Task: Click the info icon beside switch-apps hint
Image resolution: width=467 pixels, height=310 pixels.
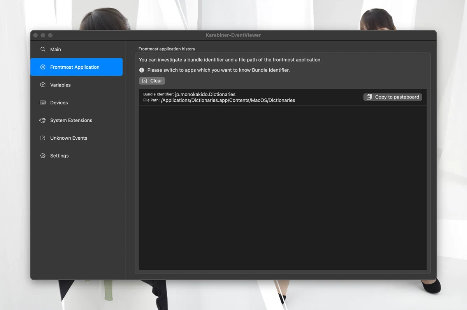Action: (x=142, y=70)
